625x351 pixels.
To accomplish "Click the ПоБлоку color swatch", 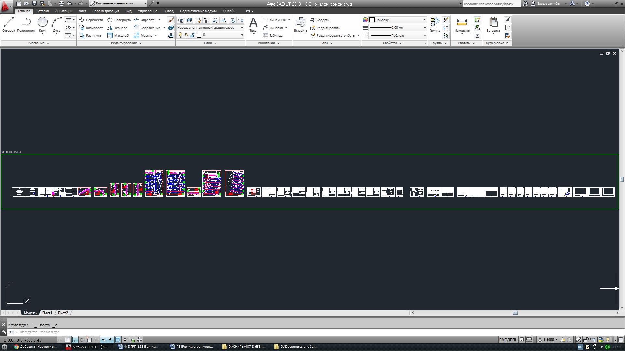I will click(x=372, y=20).
